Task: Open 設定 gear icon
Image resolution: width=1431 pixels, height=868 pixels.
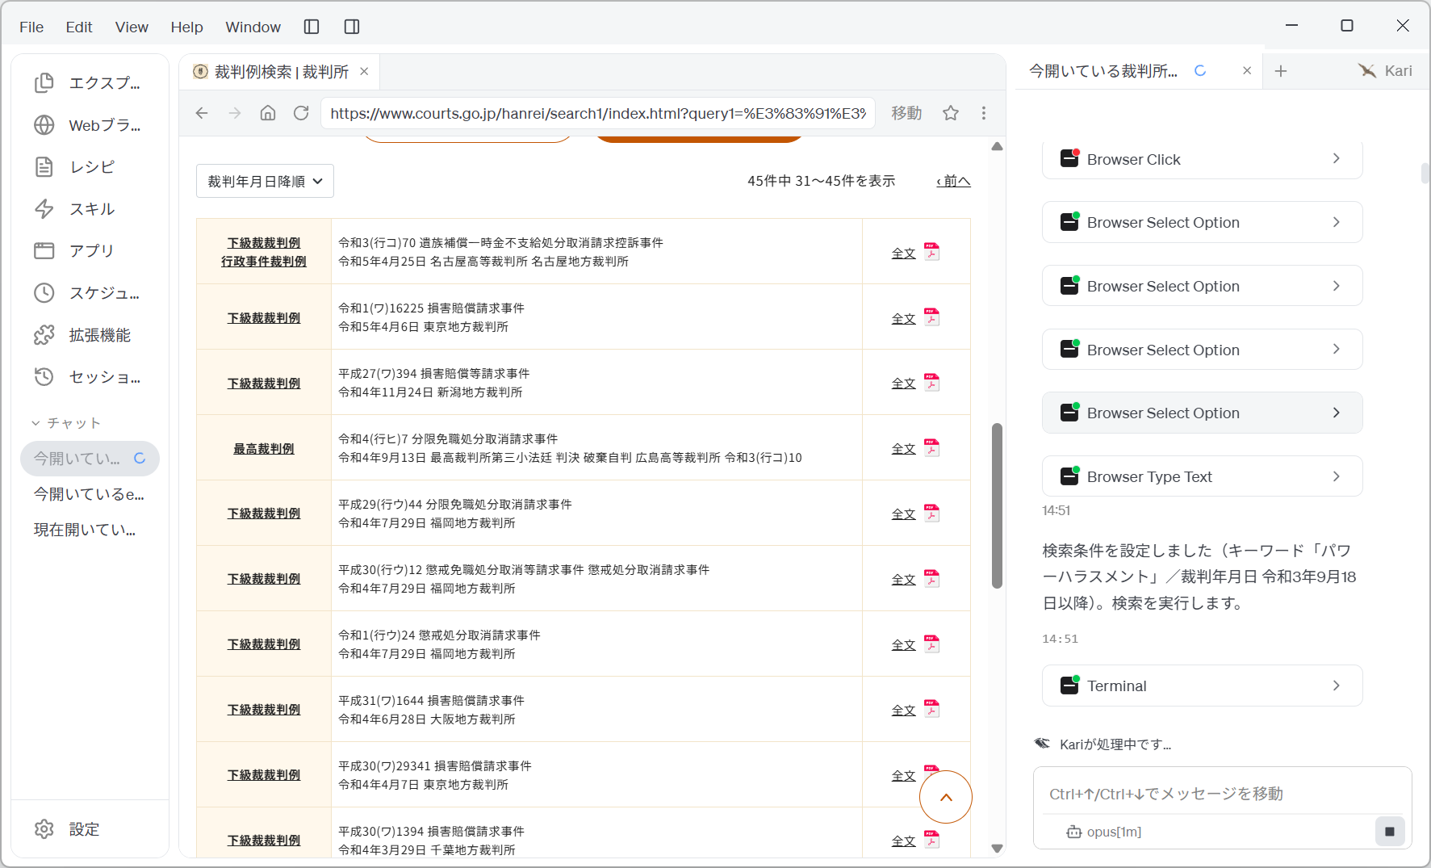Action: pos(44,829)
